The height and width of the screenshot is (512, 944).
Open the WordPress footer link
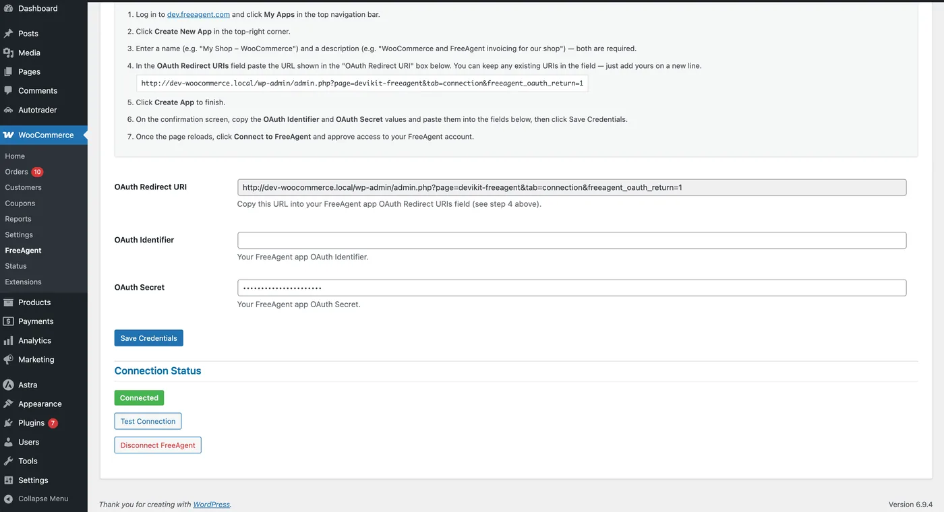point(212,505)
